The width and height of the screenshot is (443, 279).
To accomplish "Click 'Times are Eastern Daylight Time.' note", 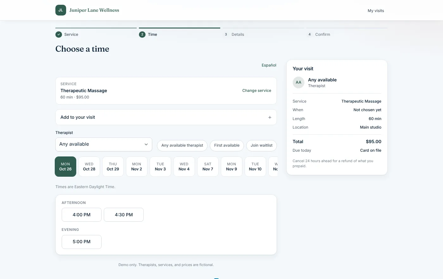I will click(x=85, y=187).
